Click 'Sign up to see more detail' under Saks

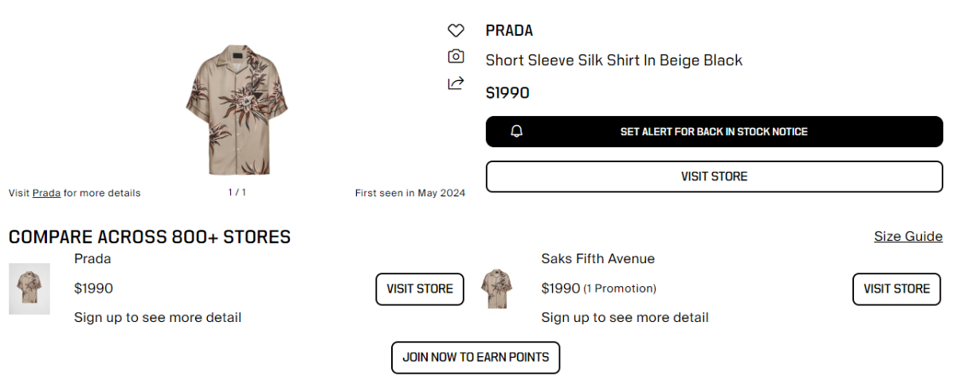(625, 318)
